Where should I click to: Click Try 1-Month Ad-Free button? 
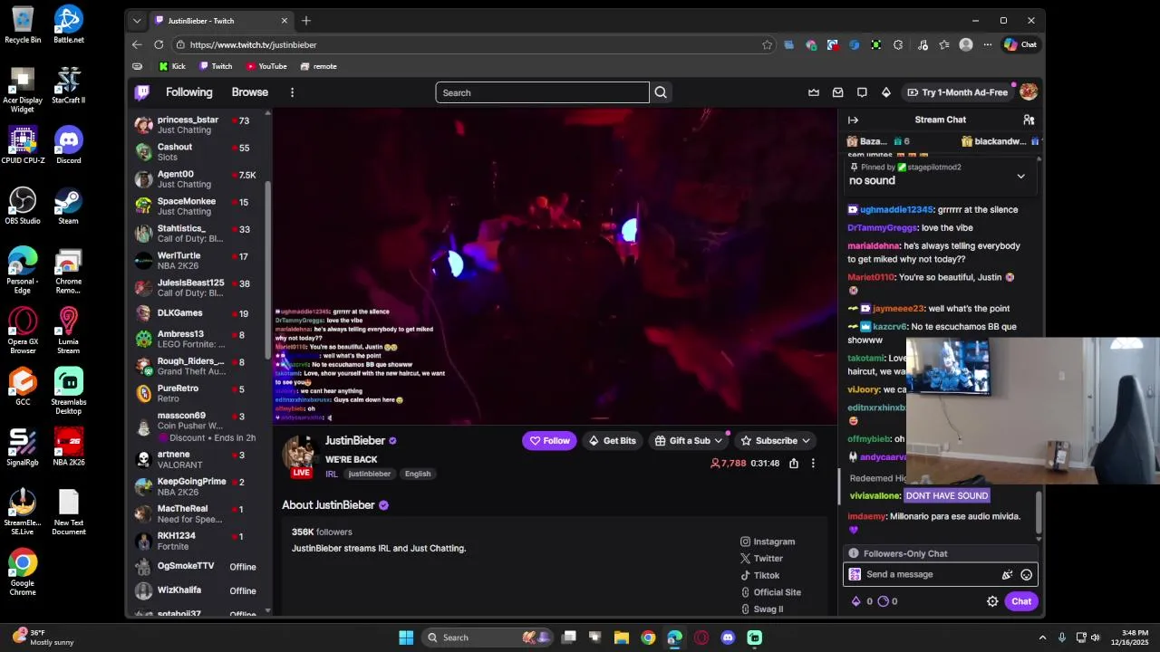[957, 92]
